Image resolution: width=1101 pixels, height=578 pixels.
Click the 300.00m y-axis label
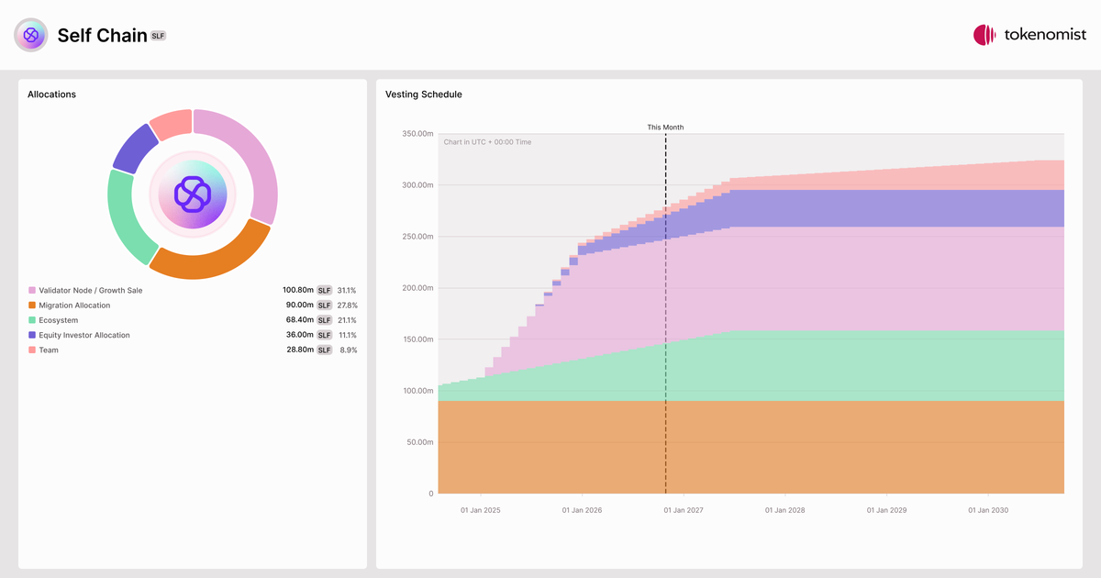pos(417,185)
